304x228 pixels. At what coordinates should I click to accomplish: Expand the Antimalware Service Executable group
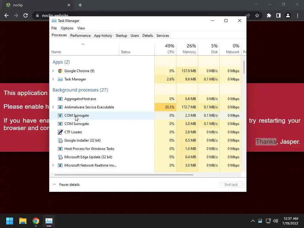(x=53, y=107)
